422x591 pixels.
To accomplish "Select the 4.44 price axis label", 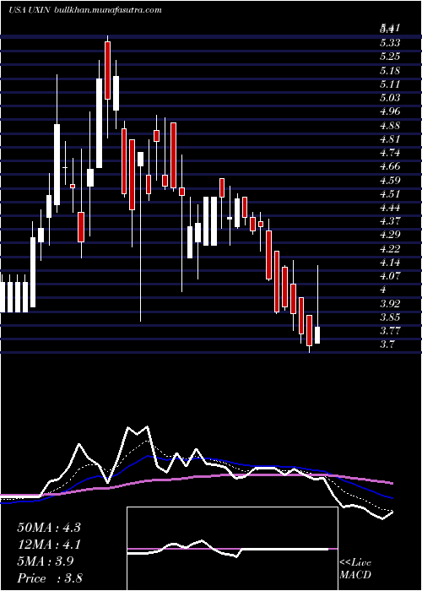I will (390, 208).
